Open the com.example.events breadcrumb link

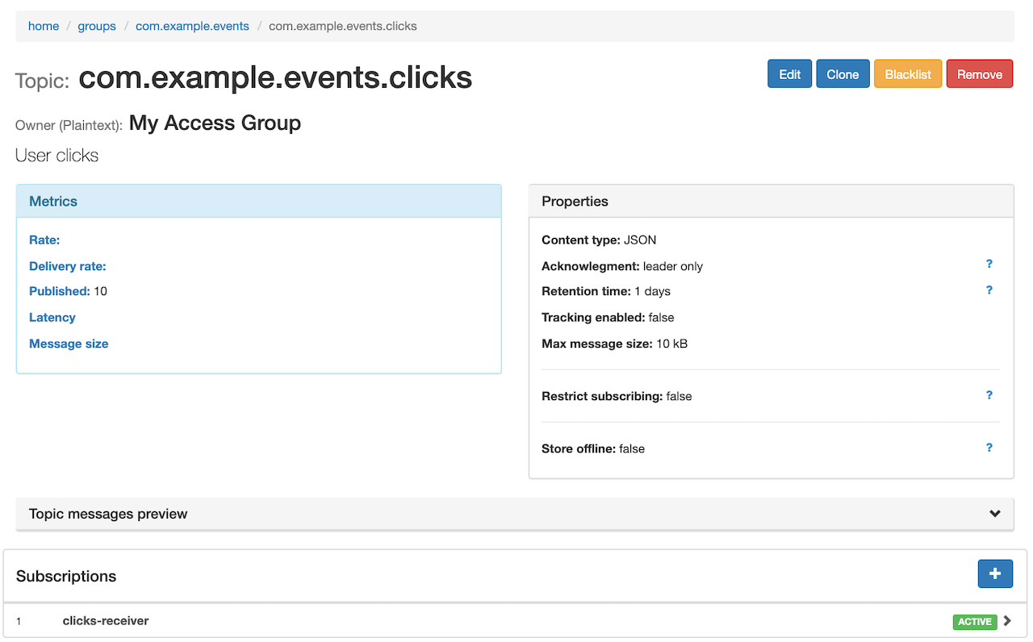pyautogui.click(x=192, y=26)
